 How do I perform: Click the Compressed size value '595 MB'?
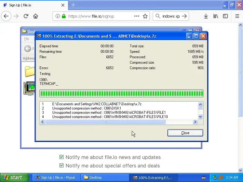click(198, 62)
